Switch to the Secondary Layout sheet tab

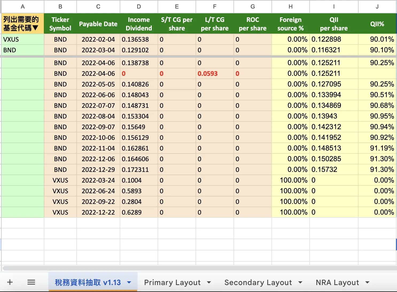coord(258,282)
